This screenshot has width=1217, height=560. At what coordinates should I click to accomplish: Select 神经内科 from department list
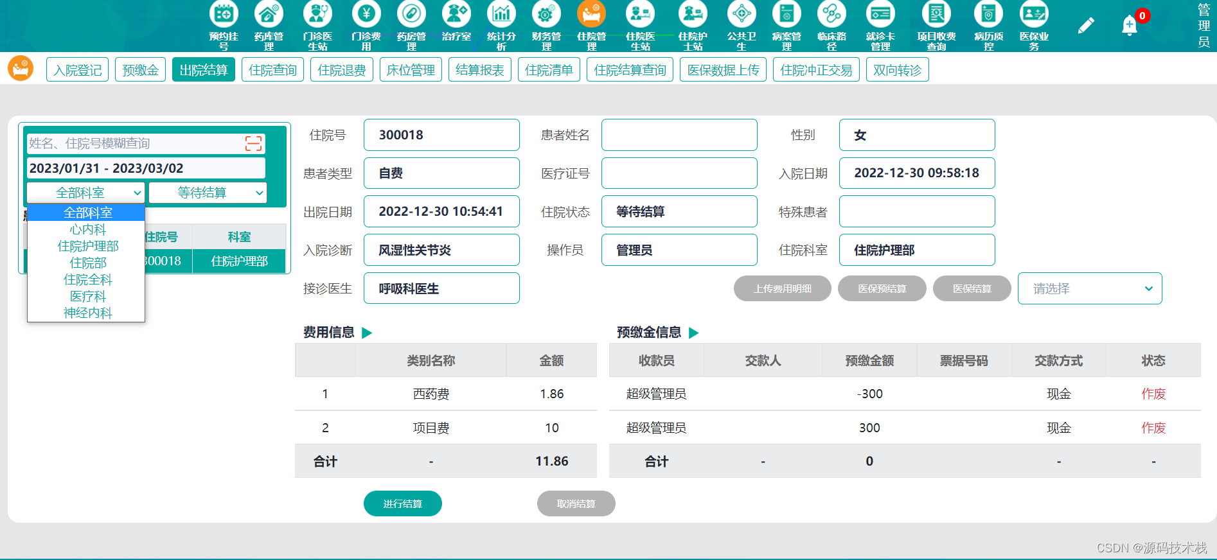pyautogui.click(x=87, y=313)
